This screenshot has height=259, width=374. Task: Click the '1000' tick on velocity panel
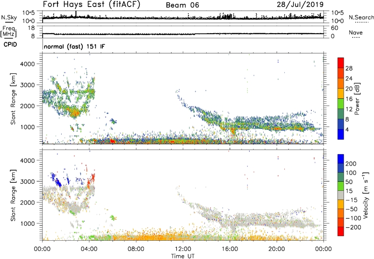(x=28, y=223)
